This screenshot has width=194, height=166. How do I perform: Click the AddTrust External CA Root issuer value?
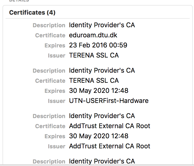point(110,146)
